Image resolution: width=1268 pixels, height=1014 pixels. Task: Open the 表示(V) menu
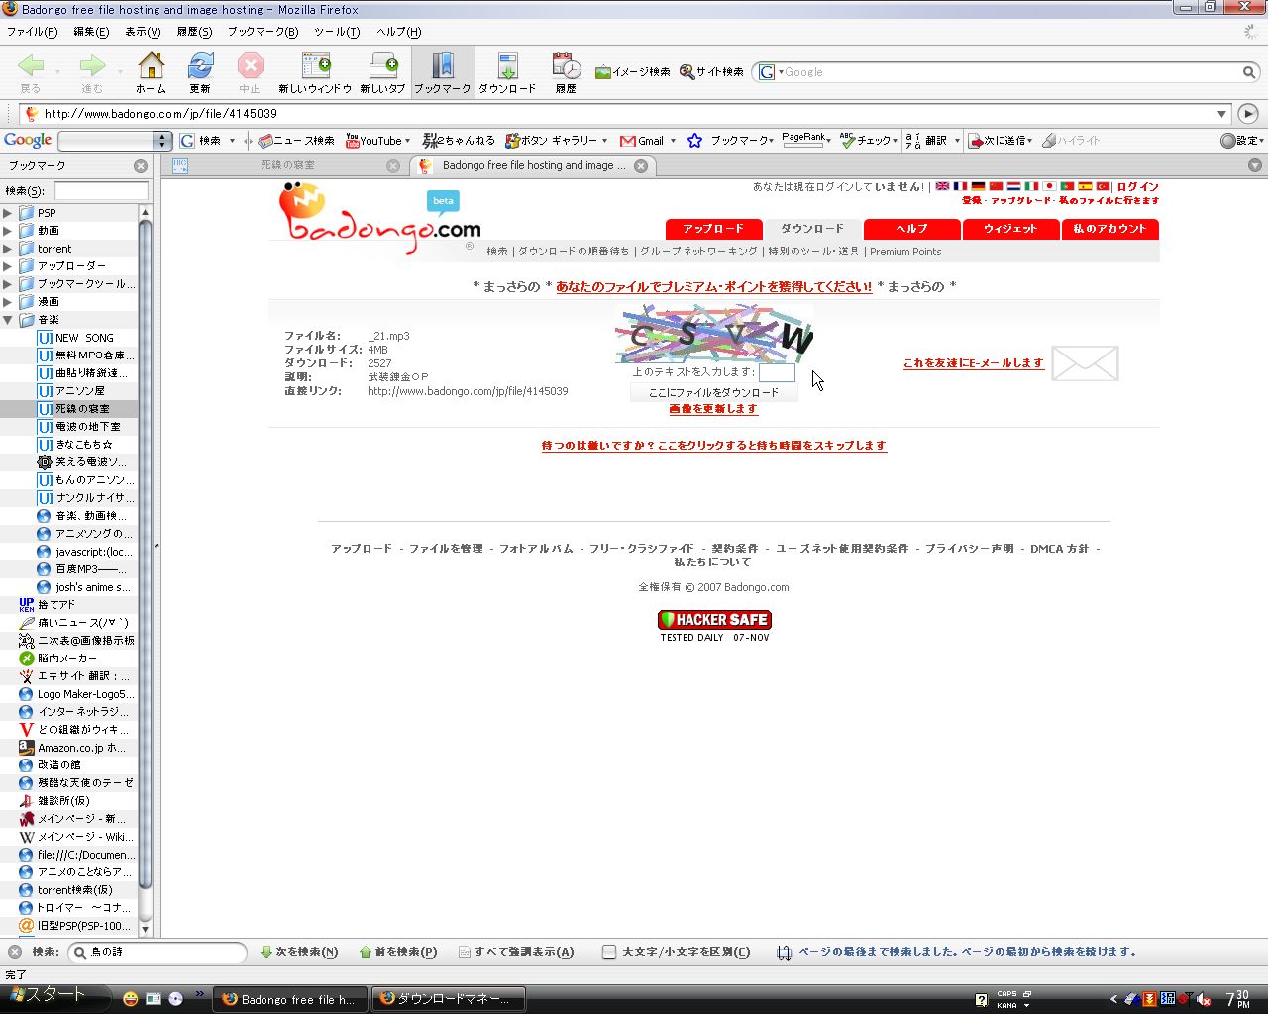(143, 32)
